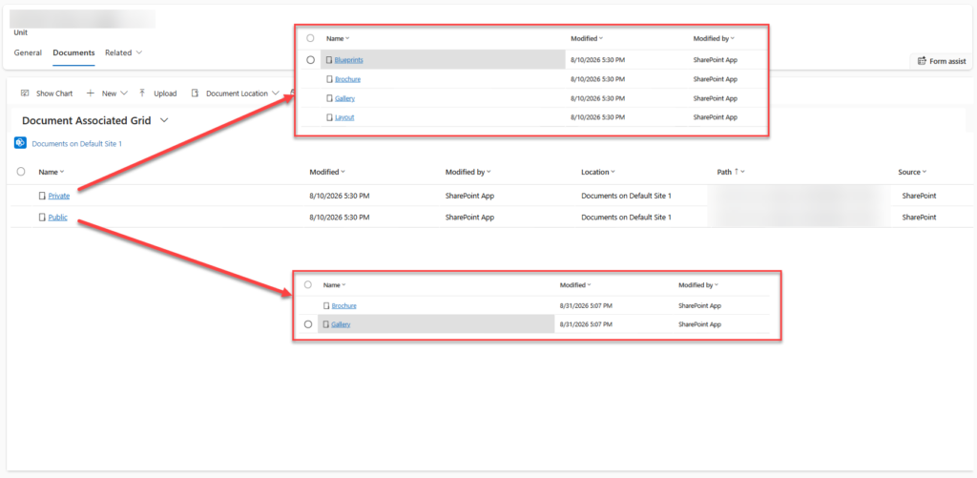Open the Modified column menu in the main grid
The width and height of the screenshot is (977, 478).
tap(343, 172)
